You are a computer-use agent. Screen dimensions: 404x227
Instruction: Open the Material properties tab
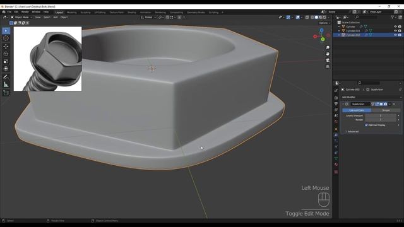336,165
